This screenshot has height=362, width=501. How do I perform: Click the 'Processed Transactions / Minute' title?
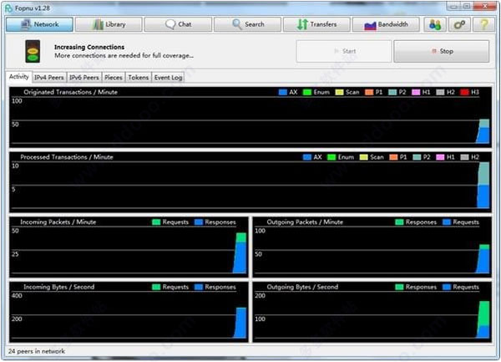point(67,157)
